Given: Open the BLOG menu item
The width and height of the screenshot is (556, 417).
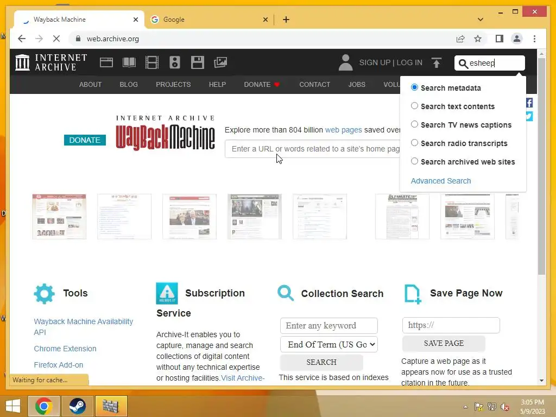Looking at the screenshot, I should [129, 84].
